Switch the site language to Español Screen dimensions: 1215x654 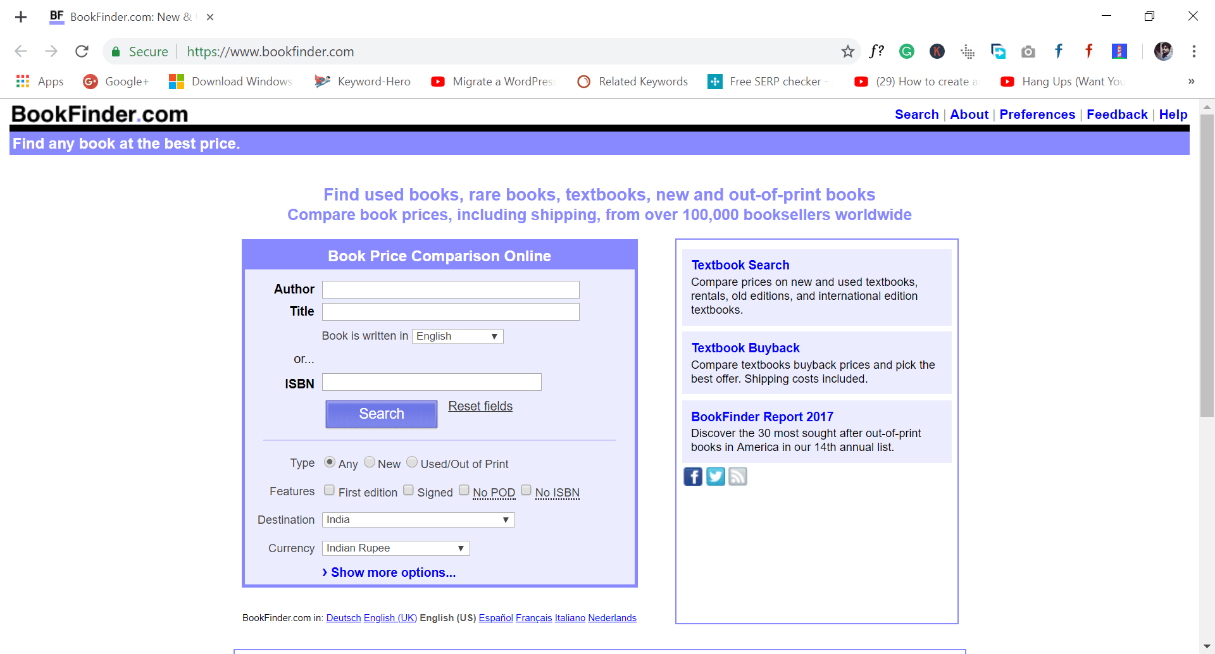pyautogui.click(x=495, y=618)
